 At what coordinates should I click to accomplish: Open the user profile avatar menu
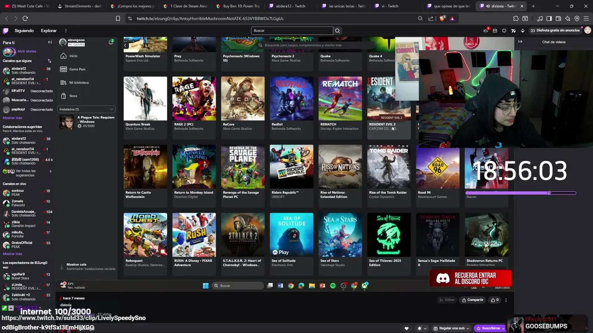[x=587, y=31]
